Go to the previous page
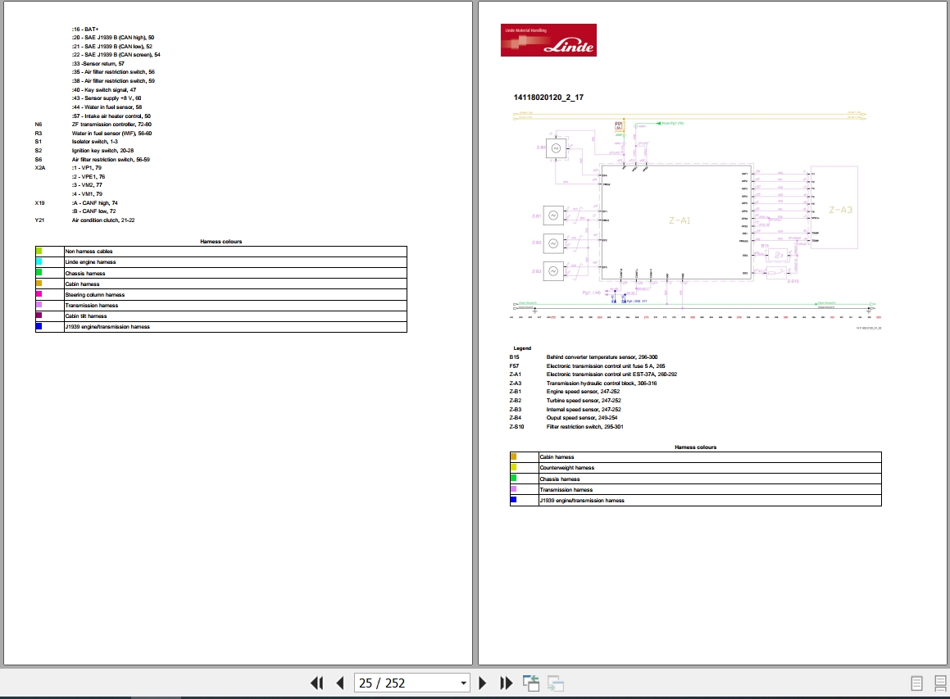This screenshot has height=699, width=950. (340, 683)
